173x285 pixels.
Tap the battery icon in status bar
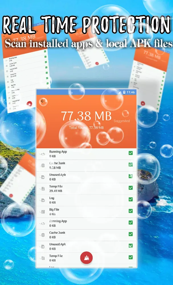(x=124, y=92)
